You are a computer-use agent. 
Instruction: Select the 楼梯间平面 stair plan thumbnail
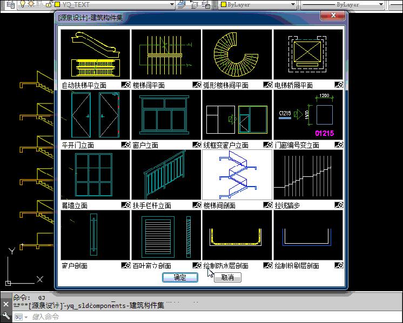click(166, 54)
